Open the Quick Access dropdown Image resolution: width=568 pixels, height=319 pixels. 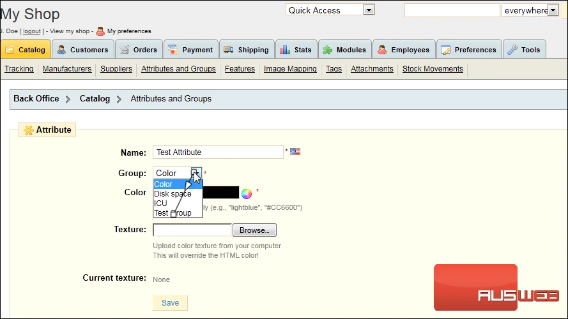click(330, 10)
